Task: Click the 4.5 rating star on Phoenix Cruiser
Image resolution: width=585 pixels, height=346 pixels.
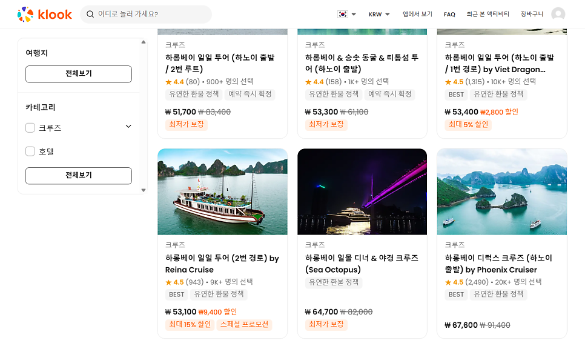Action: 448,282
